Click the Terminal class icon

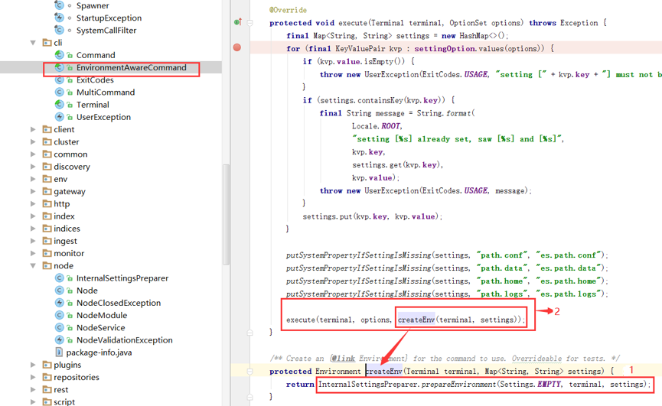[x=59, y=105]
